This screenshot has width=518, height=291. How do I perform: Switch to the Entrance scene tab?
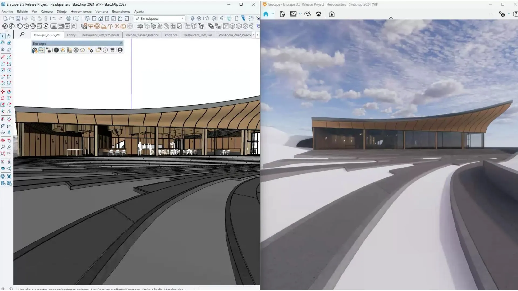click(171, 35)
